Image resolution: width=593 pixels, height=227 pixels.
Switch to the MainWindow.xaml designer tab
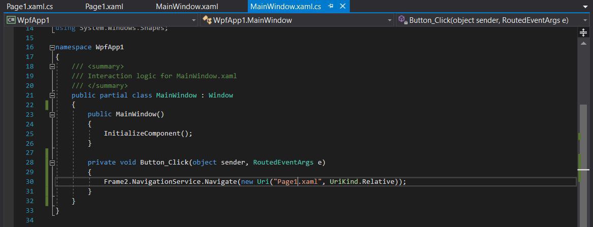coord(187,7)
